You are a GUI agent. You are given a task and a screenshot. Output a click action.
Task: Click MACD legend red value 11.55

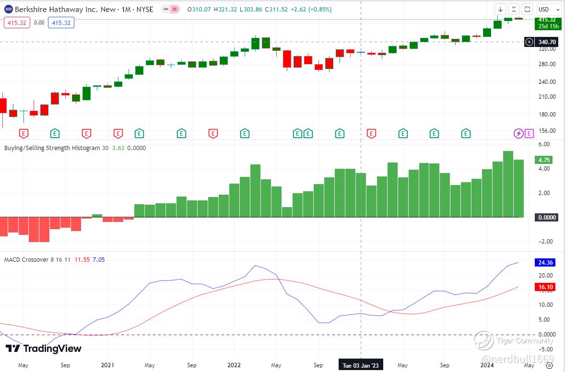(82, 260)
